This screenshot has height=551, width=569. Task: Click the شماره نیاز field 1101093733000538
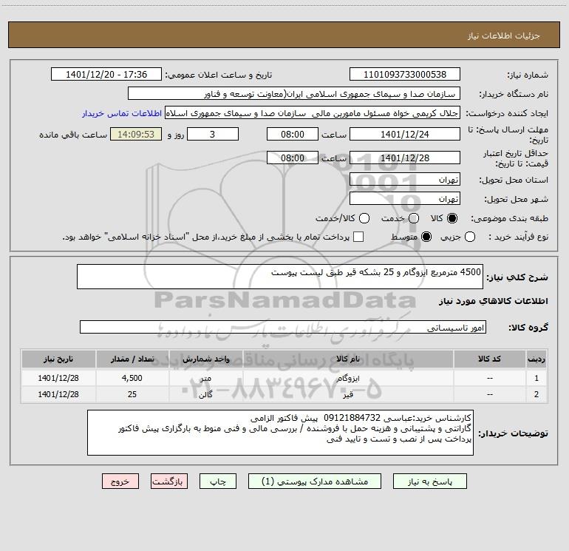pyautogui.click(x=405, y=75)
